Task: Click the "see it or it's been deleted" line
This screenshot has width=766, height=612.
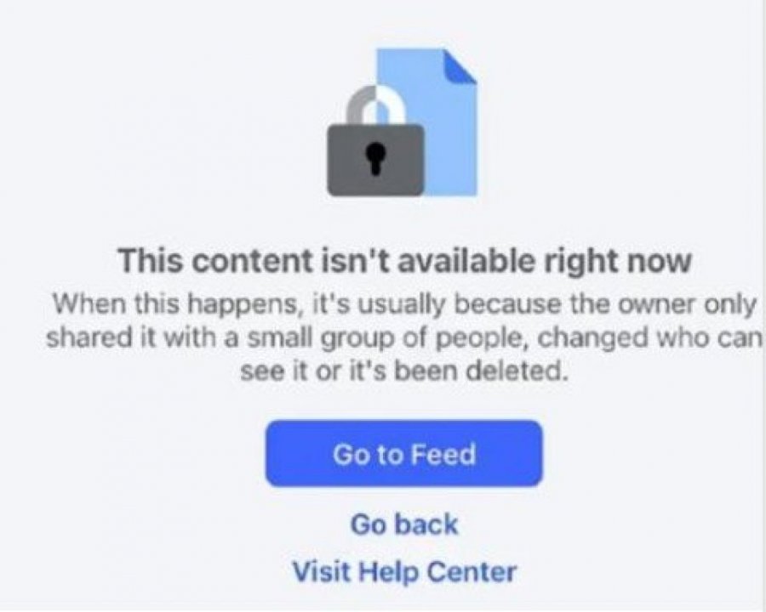Action: click(x=404, y=371)
